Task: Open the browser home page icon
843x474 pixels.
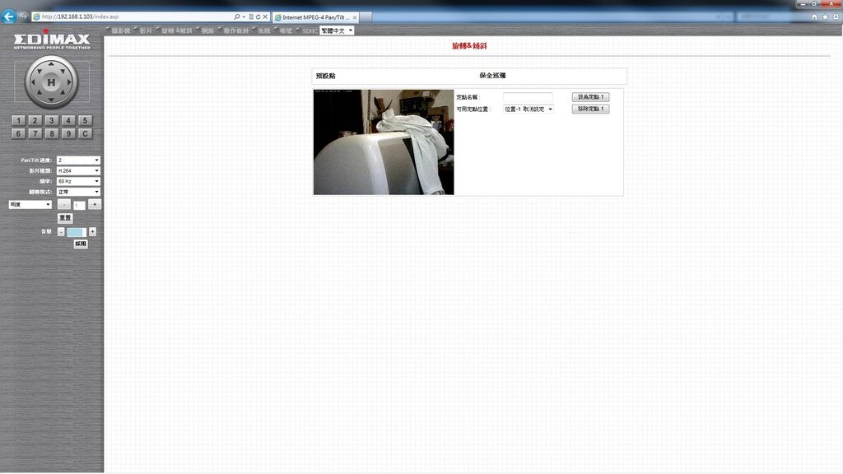Action: pos(814,16)
